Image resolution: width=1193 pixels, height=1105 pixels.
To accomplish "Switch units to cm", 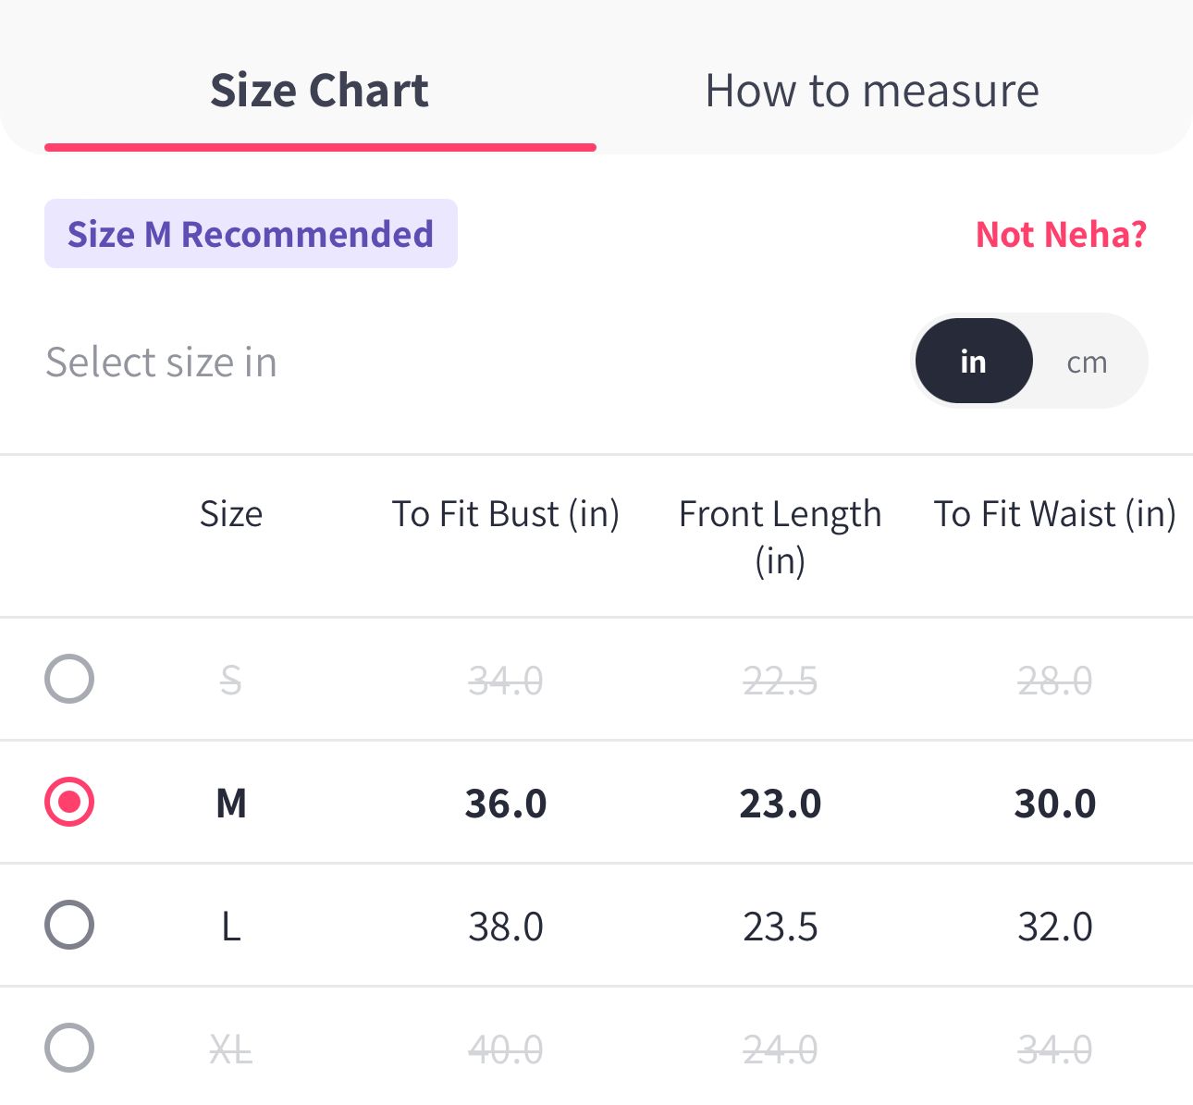I will 1087,362.
